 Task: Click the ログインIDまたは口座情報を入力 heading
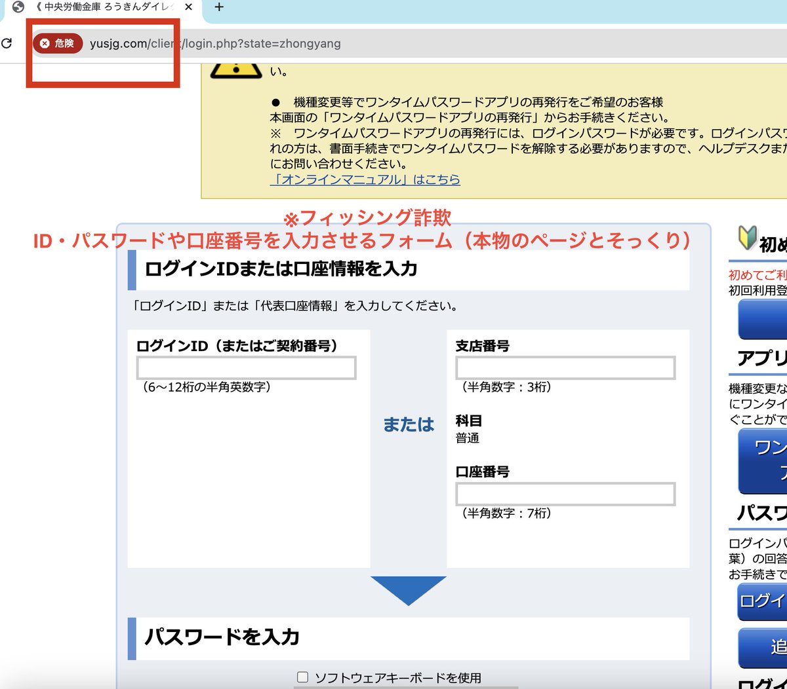tap(281, 269)
